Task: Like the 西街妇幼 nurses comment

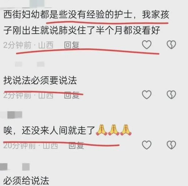Action: coord(147,45)
